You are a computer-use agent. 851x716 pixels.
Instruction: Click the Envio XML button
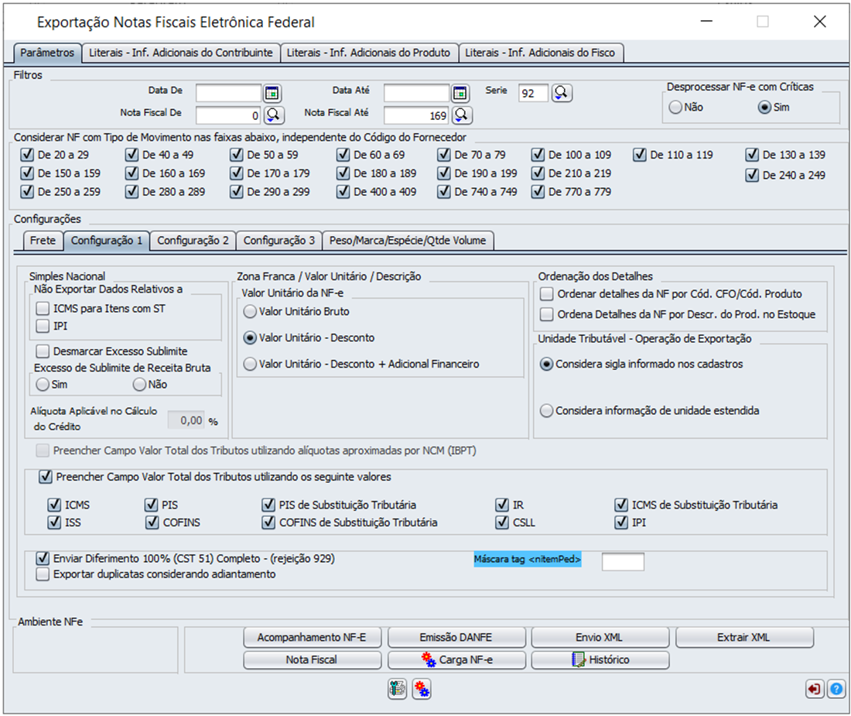click(x=600, y=637)
